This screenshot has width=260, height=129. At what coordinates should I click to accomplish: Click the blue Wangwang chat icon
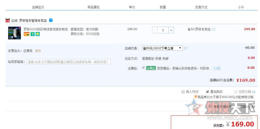[51, 20]
